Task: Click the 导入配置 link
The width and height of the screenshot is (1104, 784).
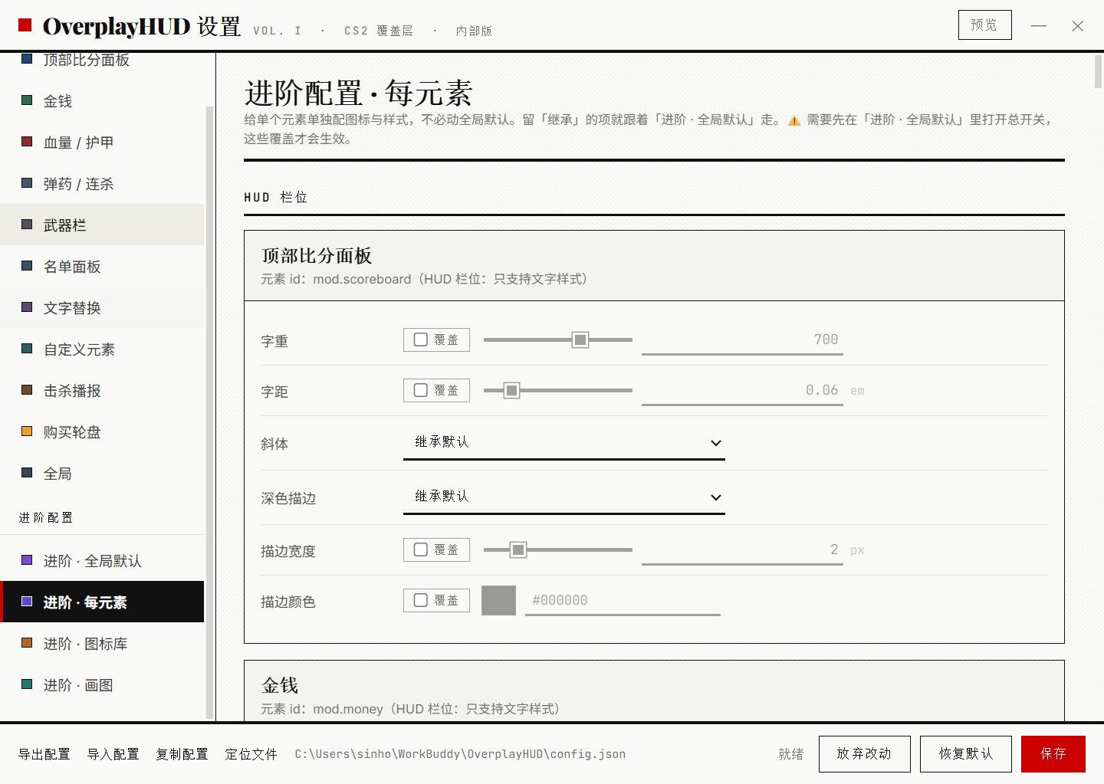Action: [x=113, y=754]
